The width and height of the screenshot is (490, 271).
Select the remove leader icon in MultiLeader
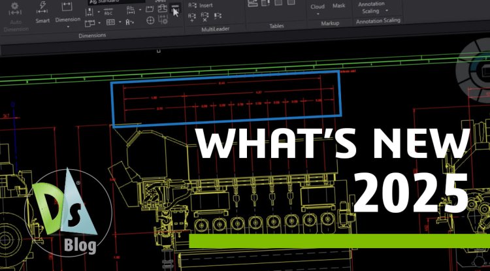[205, 16]
